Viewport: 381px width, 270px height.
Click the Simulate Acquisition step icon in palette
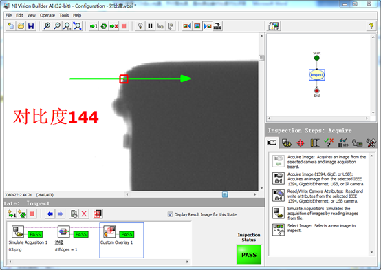pos(279,213)
